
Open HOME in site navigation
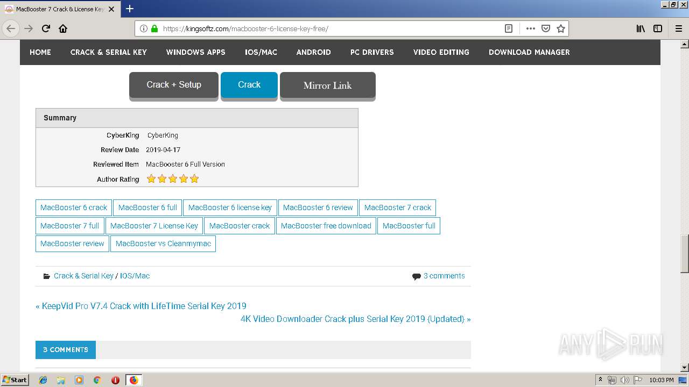pyautogui.click(x=40, y=52)
